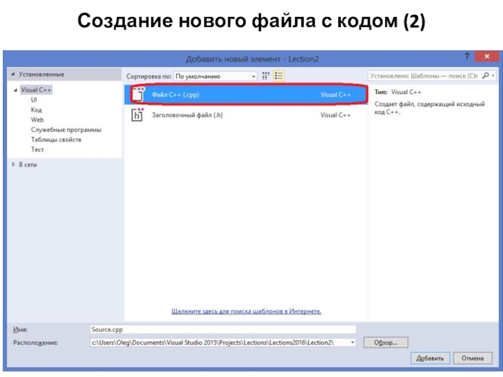Image resolution: width=503 pixels, height=377 pixels.
Task: Click the C++ file template icon
Action: (x=138, y=94)
